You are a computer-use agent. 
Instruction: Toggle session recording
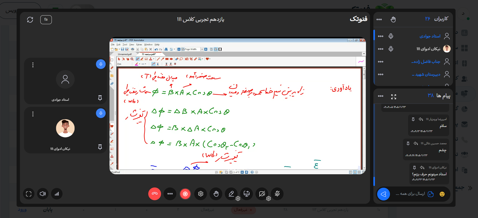pos(185,194)
